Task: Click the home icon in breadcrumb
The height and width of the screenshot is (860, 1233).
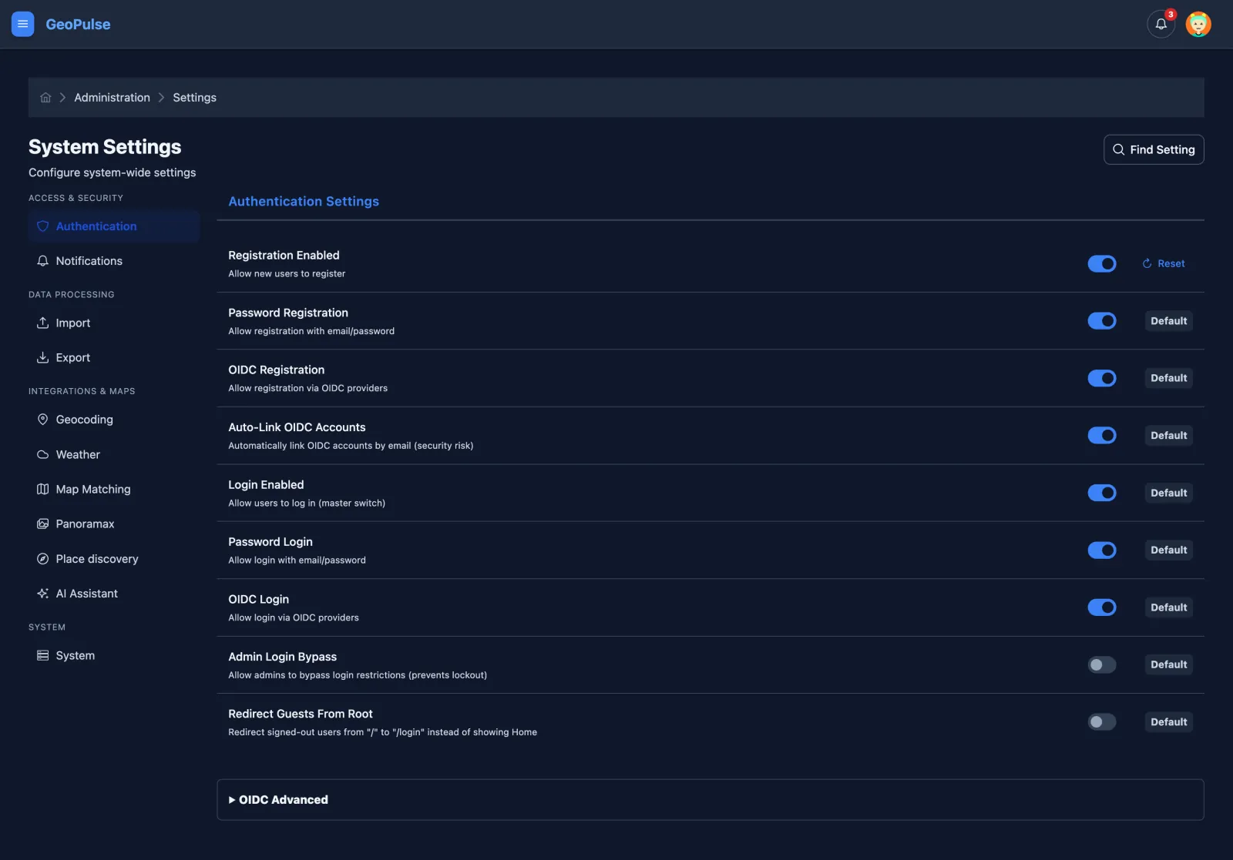Action: pyautogui.click(x=45, y=98)
